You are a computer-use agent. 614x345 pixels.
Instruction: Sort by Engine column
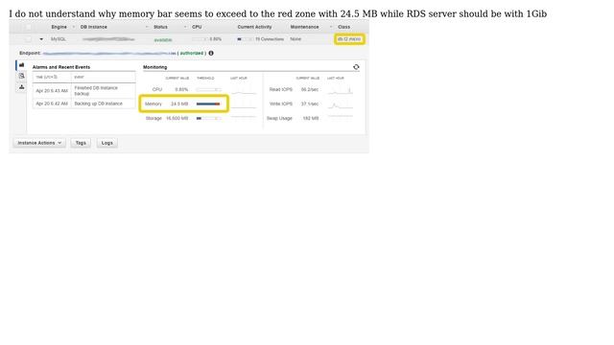(59, 27)
